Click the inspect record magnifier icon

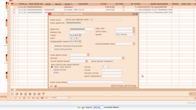(25, 94)
